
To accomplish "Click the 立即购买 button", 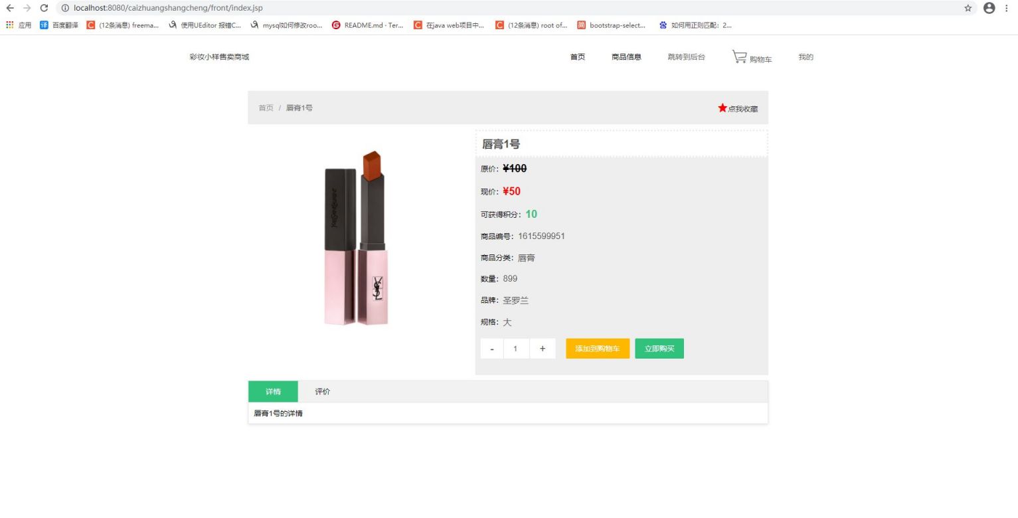I will click(x=659, y=349).
